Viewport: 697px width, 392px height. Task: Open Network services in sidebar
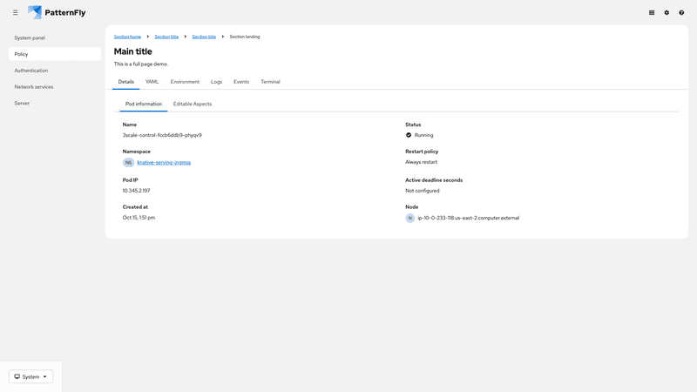point(34,87)
